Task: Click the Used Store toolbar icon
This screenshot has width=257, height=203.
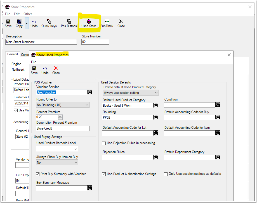Action: (x=89, y=23)
